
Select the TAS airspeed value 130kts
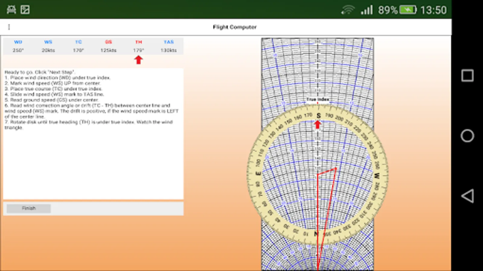pos(168,50)
